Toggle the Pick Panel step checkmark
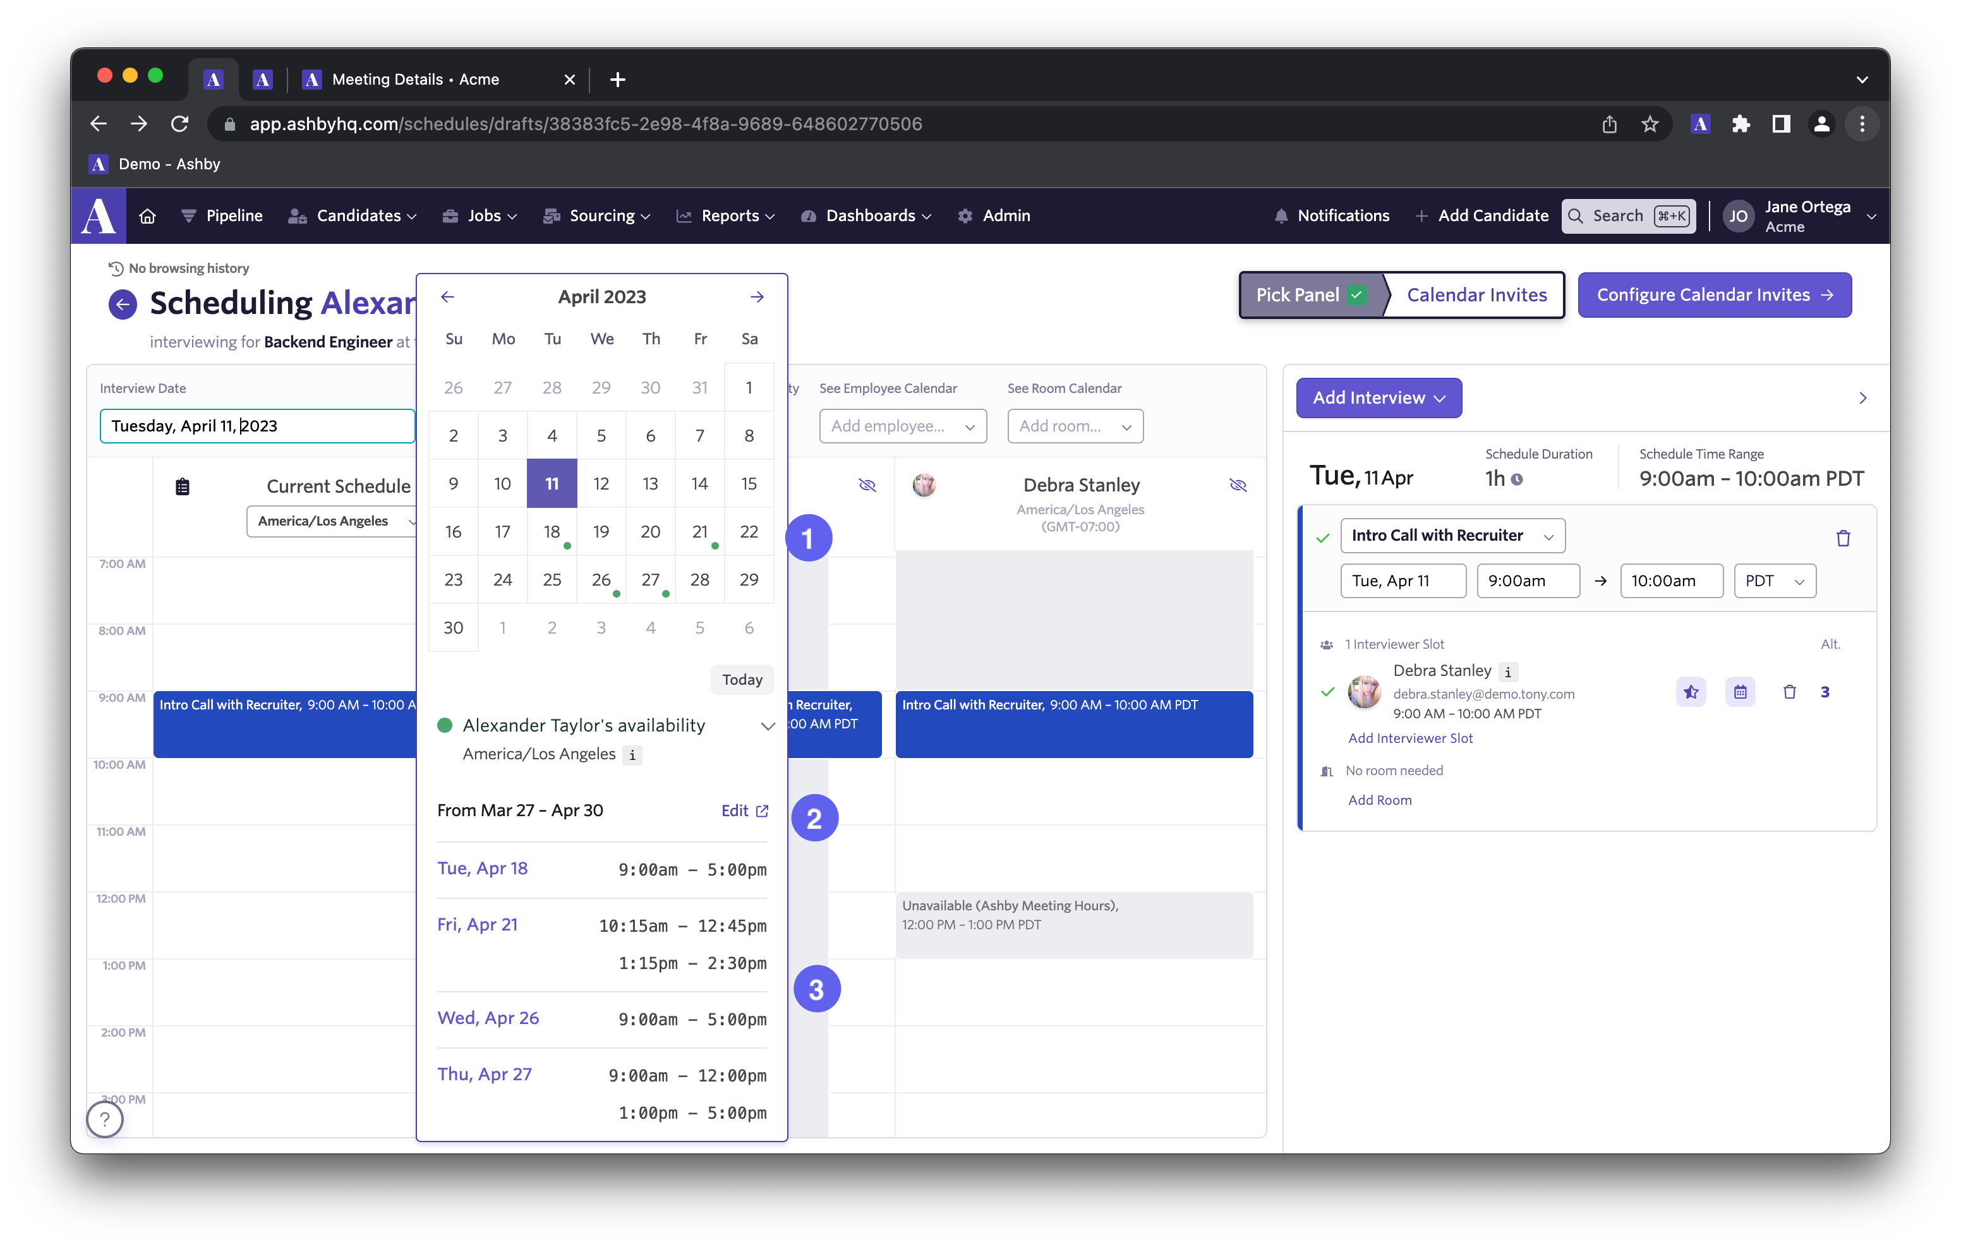The image size is (1961, 1247). tap(1356, 295)
